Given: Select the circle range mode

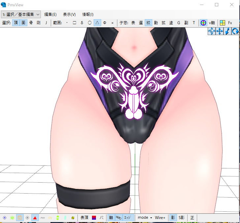Looking at the screenshot, I should [90, 23].
